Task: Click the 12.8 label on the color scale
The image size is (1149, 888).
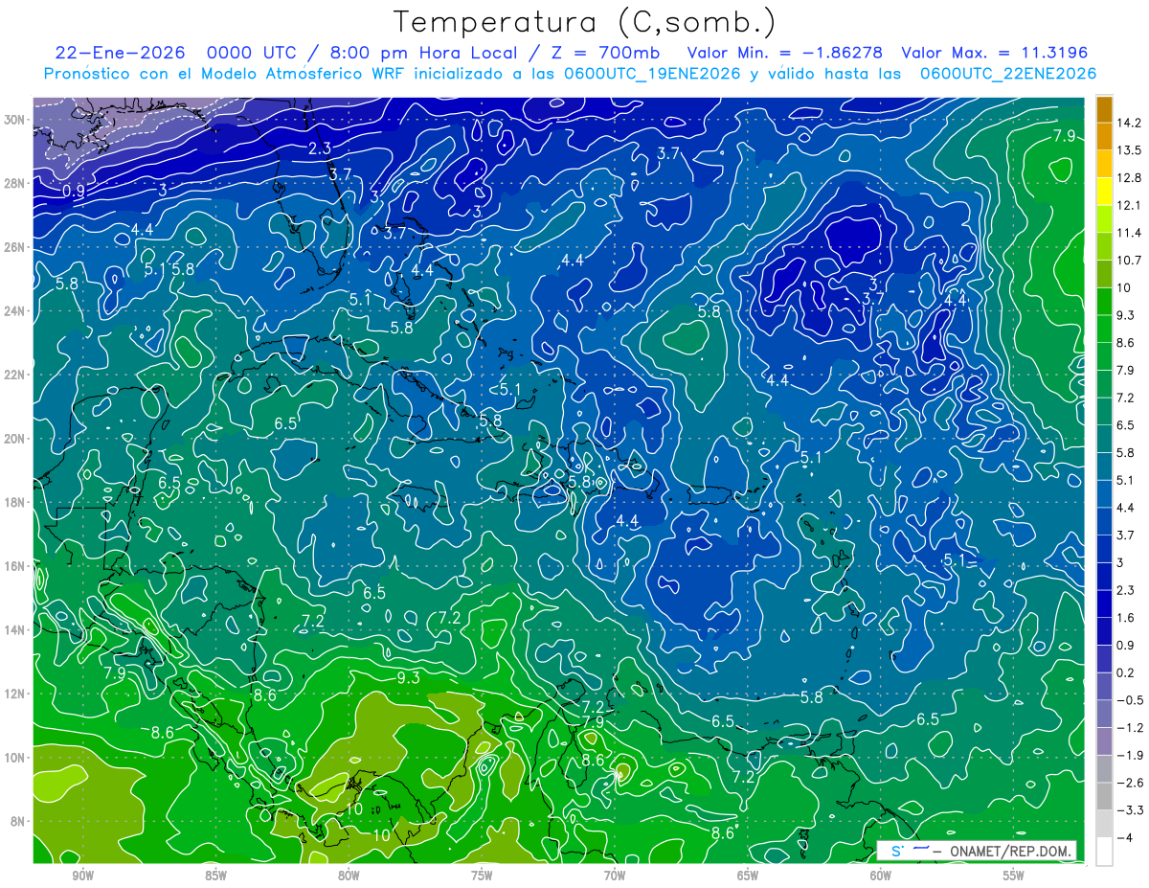Action: tap(1128, 177)
